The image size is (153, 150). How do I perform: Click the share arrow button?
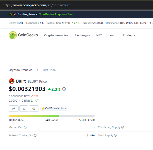pos(13,108)
